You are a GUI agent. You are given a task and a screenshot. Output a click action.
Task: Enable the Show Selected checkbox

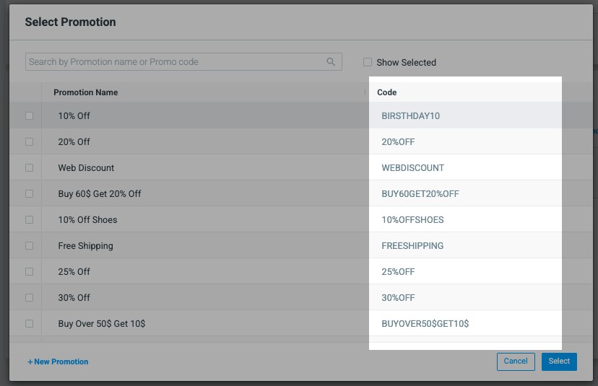tap(368, 62)
